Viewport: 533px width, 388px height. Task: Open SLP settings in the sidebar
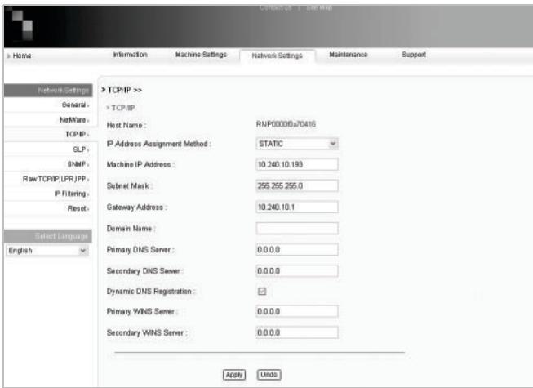(x=81, y=149)
